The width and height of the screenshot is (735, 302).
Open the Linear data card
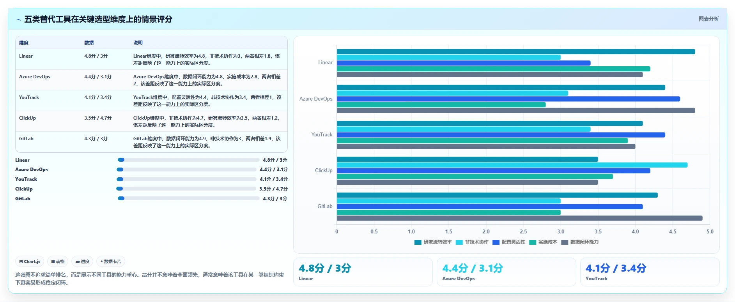(x=363, y=272)
